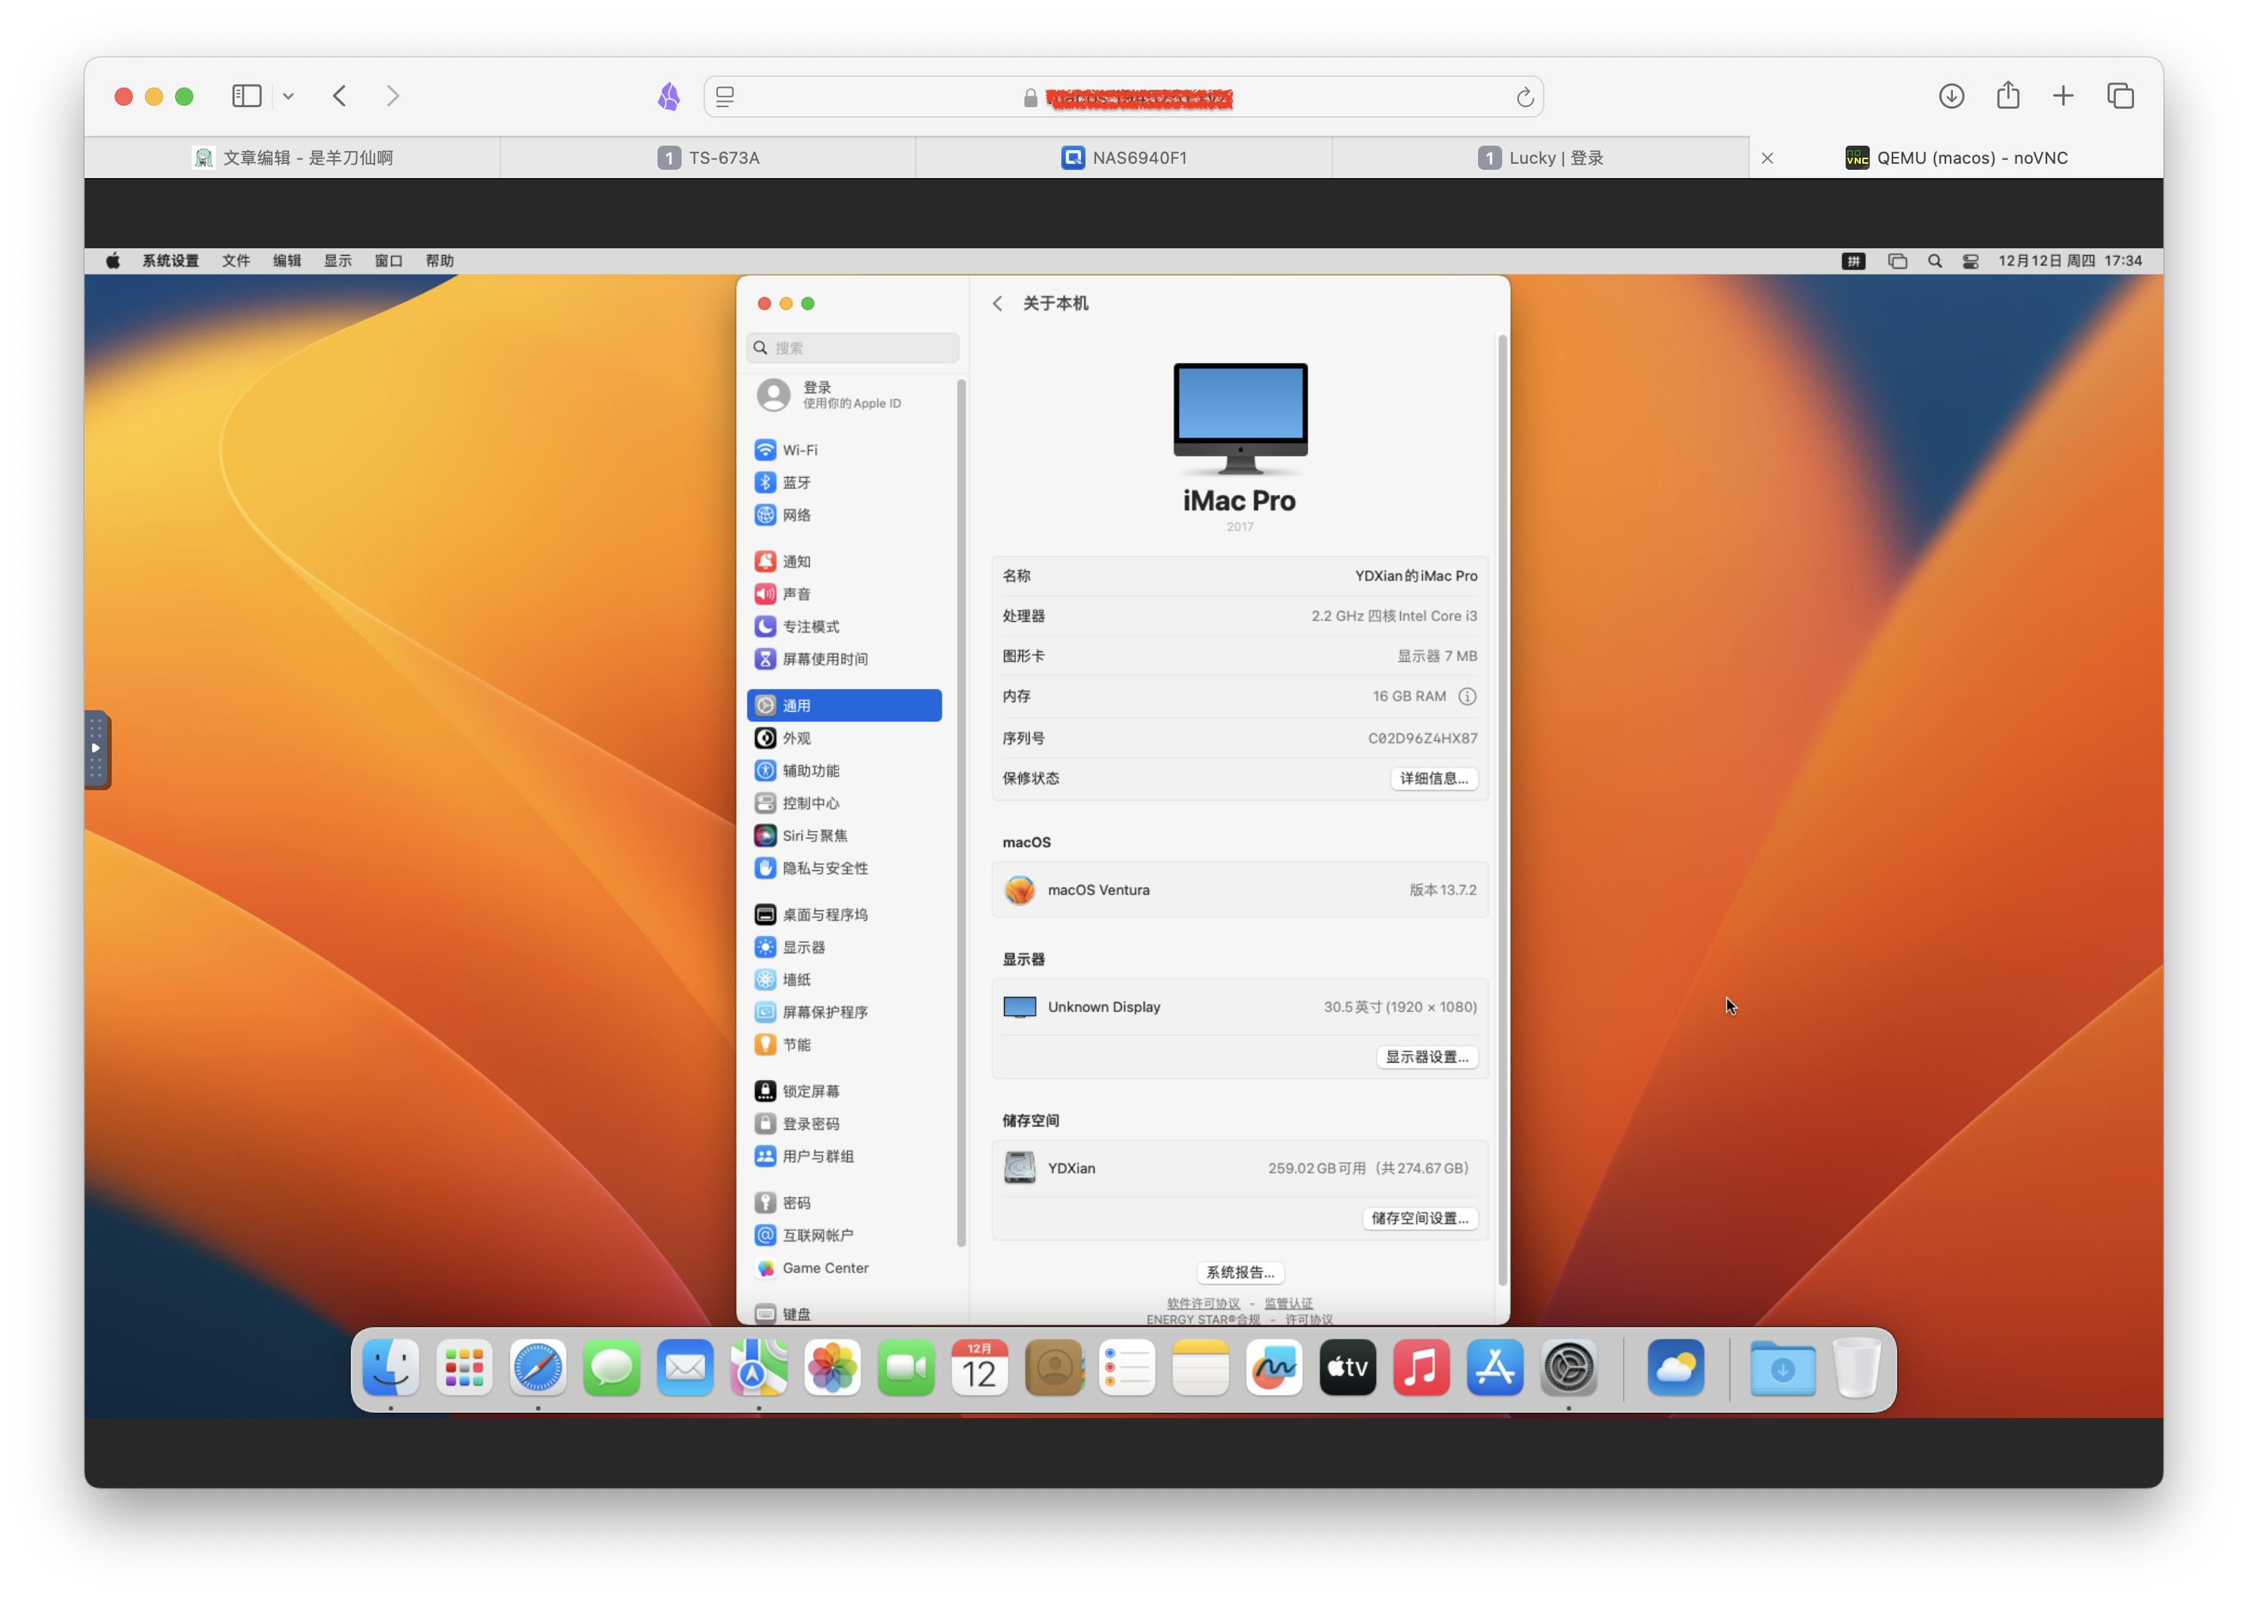Open Control Center (控制中心) settings

pos(844,803)
